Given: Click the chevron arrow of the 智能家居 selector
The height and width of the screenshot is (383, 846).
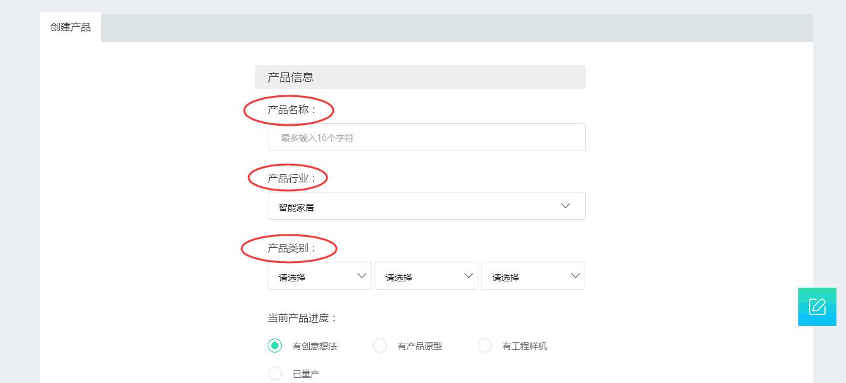Looking at the screenshot, I should pyautogui.click(x=565, y=205).
